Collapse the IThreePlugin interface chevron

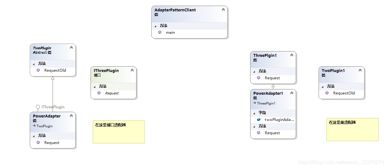click(x=132, y=70)
